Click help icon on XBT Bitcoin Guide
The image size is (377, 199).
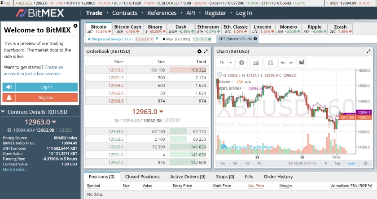tap(255, 39)
